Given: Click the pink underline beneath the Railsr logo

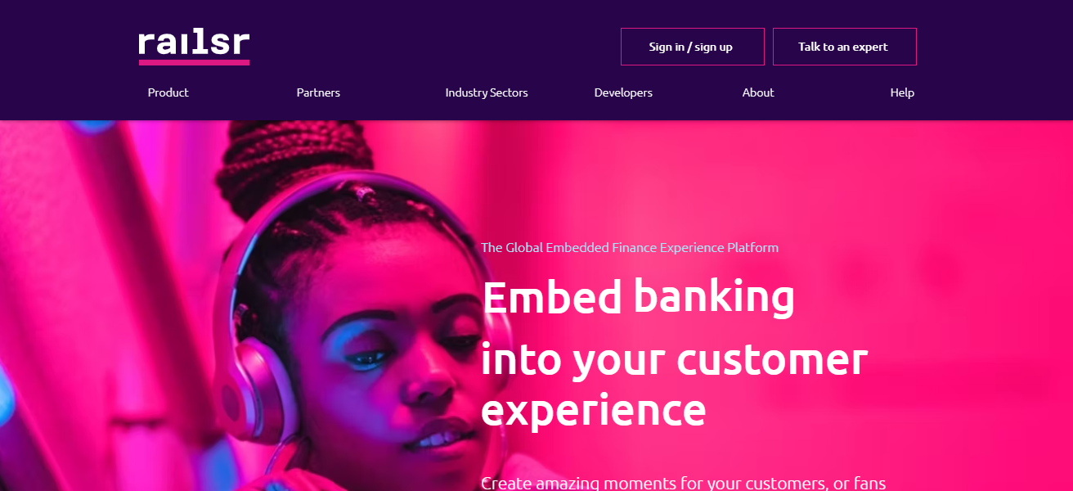Looking at the screenshot, I should coord(194,61).
